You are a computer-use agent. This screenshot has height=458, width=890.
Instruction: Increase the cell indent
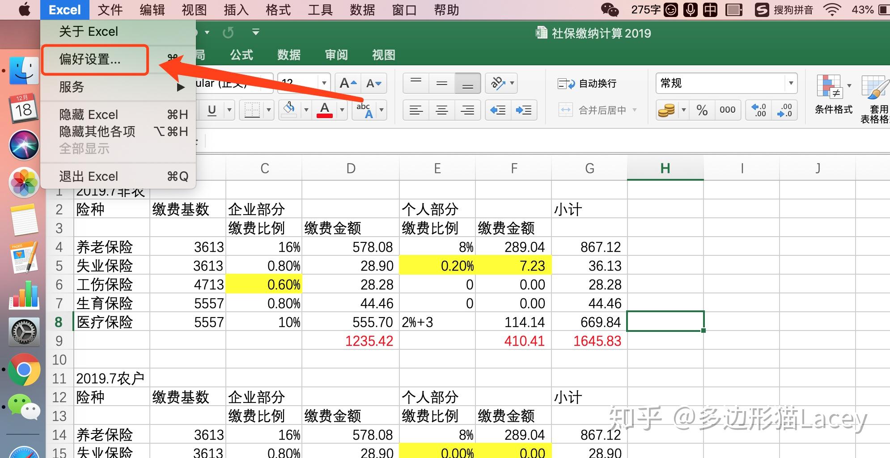click(524, 110)
